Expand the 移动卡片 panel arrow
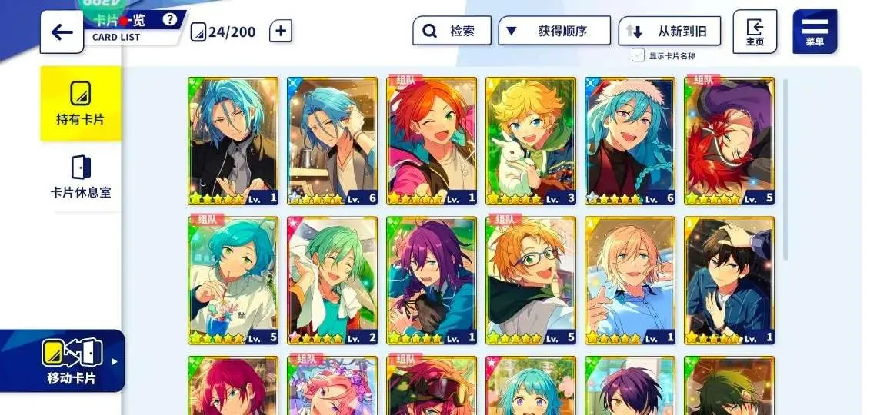The height and width of the screenshot is (415, 877). click(115, 361)
